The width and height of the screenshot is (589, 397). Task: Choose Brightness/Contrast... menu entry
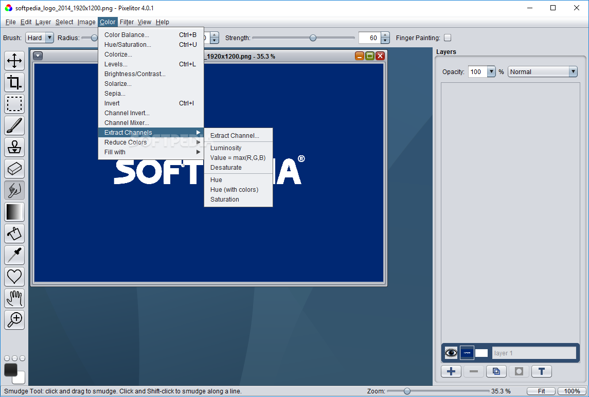click(151, 74)
